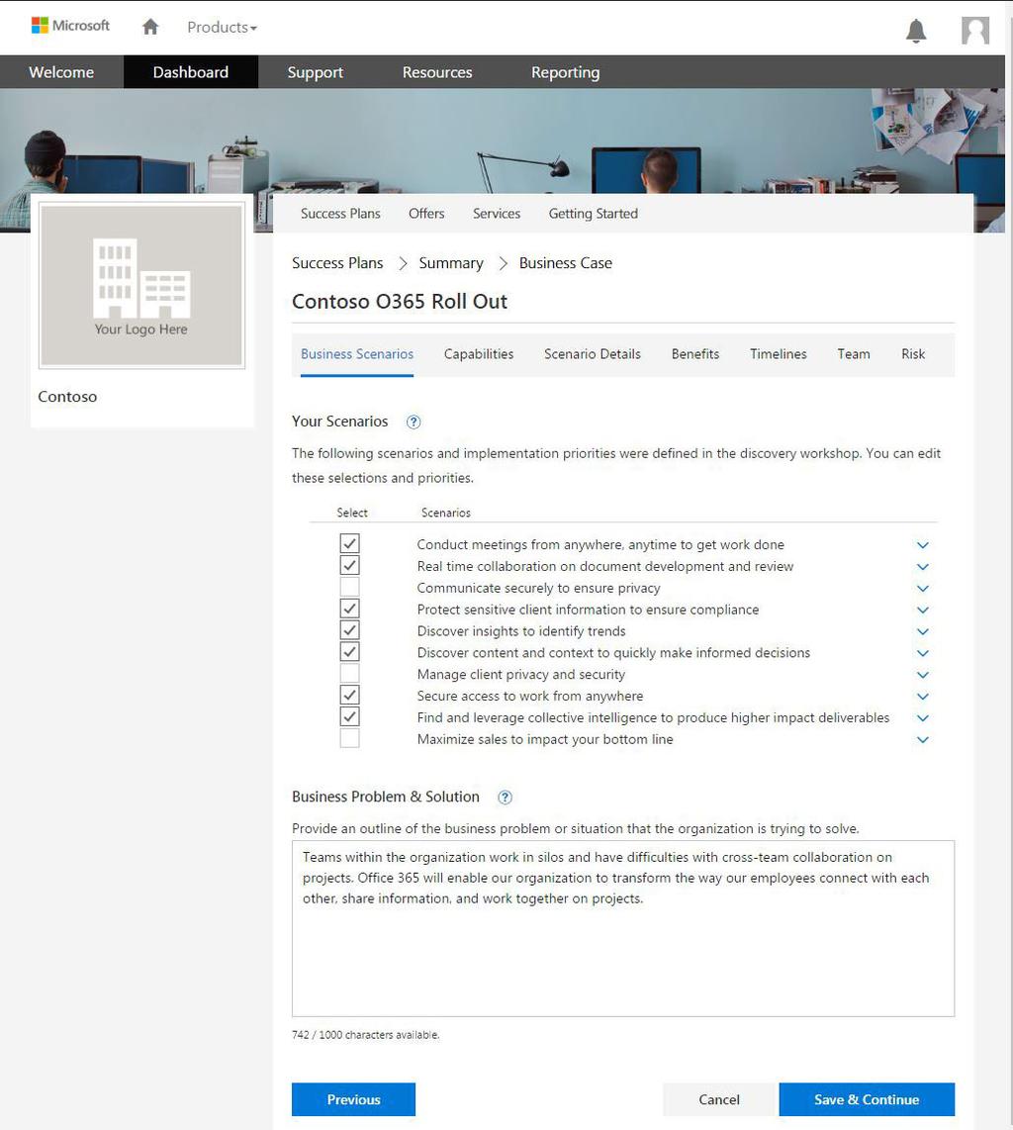
Task: Click the 742 / 1000 characters available text
Action: pyautogui.click(x=365, y=1035)
